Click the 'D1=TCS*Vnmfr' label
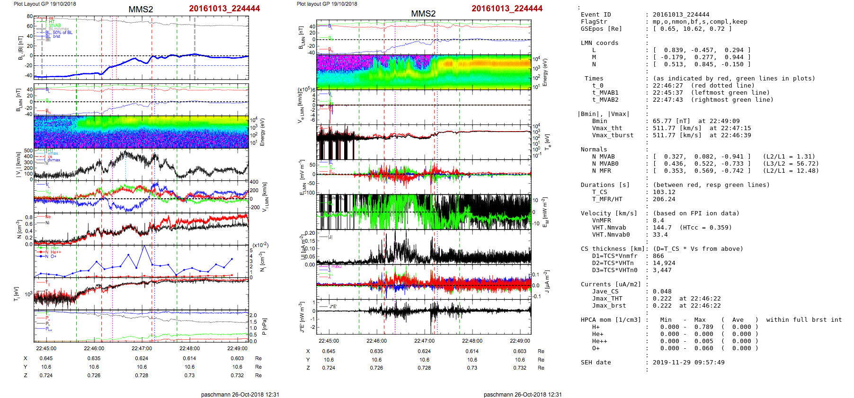The image size is (854, 398). point(614,256)
